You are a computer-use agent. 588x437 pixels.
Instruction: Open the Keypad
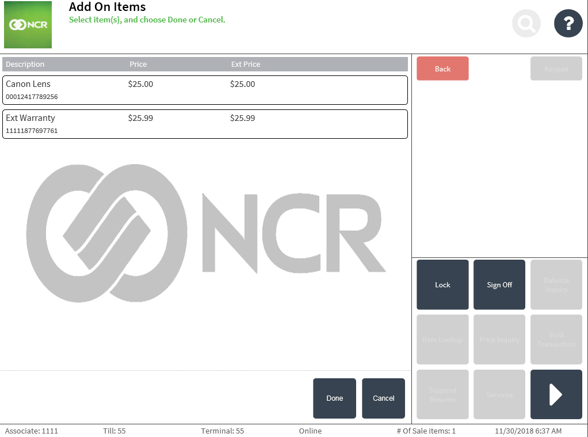tap(556, 69)
